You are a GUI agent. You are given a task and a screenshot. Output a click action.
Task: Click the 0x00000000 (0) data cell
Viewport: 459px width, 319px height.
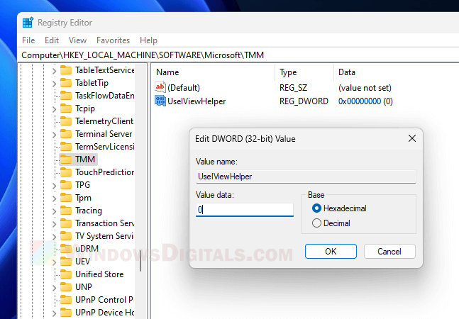click(x=365, y=101)
